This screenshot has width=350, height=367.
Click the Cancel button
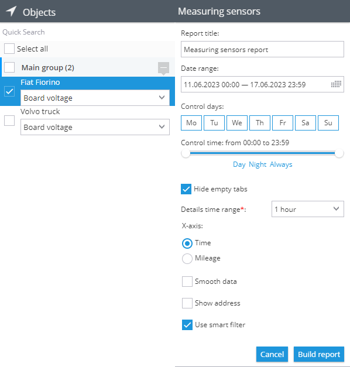click(x=272, y=354)
